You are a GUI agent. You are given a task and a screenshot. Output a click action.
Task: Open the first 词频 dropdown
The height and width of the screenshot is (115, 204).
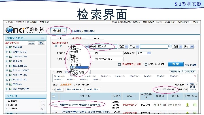(x=123, y=47)
